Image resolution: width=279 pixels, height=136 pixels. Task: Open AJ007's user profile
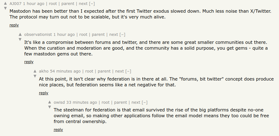15,4
